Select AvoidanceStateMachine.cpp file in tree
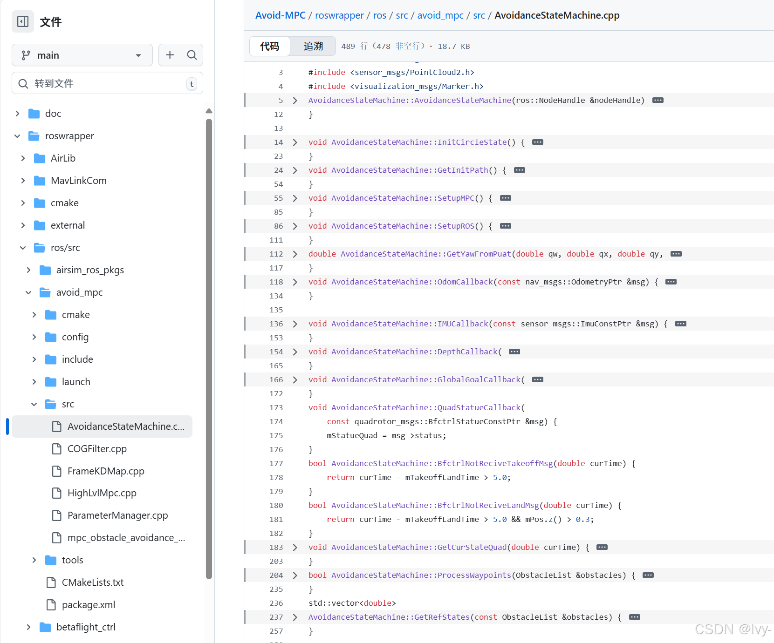The image size is (774, 643). tap(102, 426)
